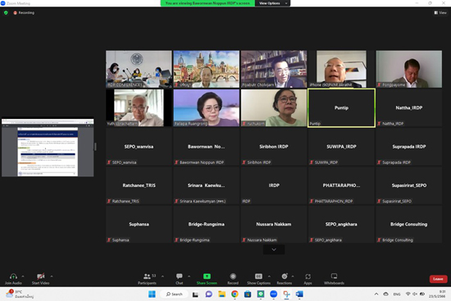
Task: Switch the ENG input language indicator
Action: point(397,294)
